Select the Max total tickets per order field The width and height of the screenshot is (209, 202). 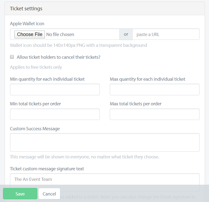pos(155,114)
